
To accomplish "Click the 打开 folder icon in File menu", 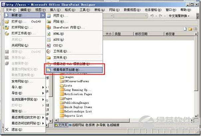I will tap(7, 22).
